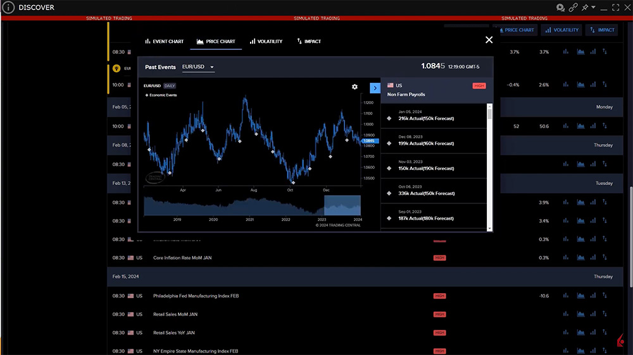Screen dimensions: 633x355
Task: Expand the pin options dropdown arrow
Action: (x=594, y=8)
